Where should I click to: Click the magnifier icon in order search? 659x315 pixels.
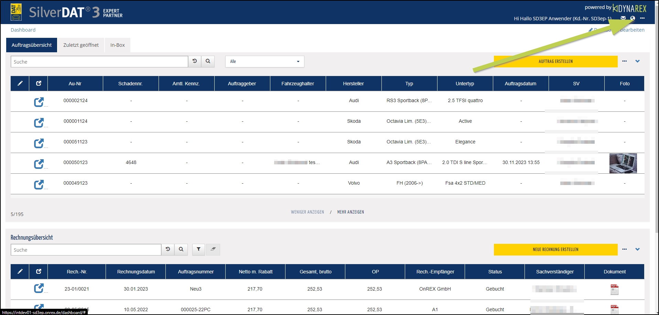pyautogui.click(x=208, y=61)
